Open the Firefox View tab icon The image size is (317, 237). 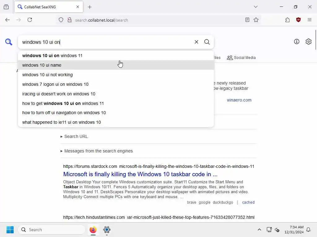6,7
